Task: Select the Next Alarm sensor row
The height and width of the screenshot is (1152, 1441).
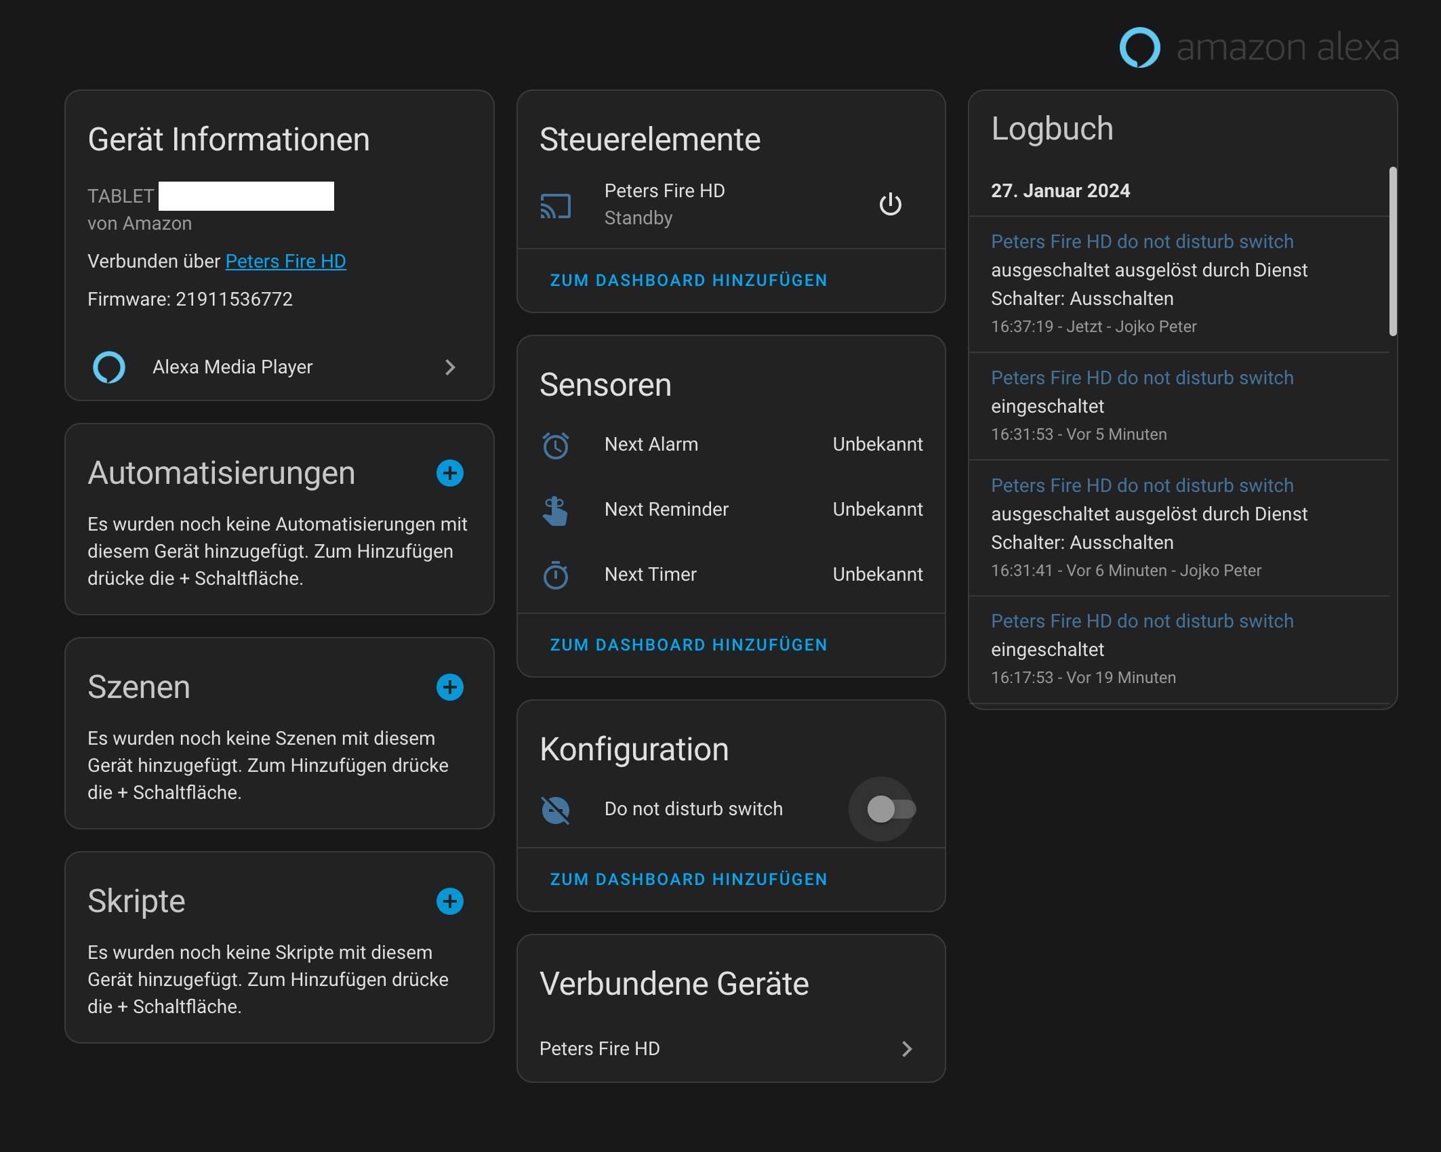Action: click(731, 445)
